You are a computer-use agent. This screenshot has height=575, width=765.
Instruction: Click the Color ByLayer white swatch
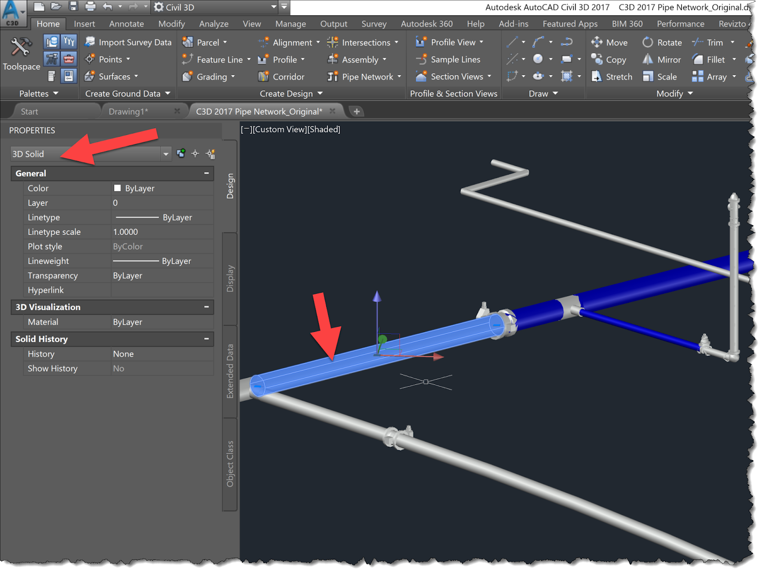coord(117,188)
